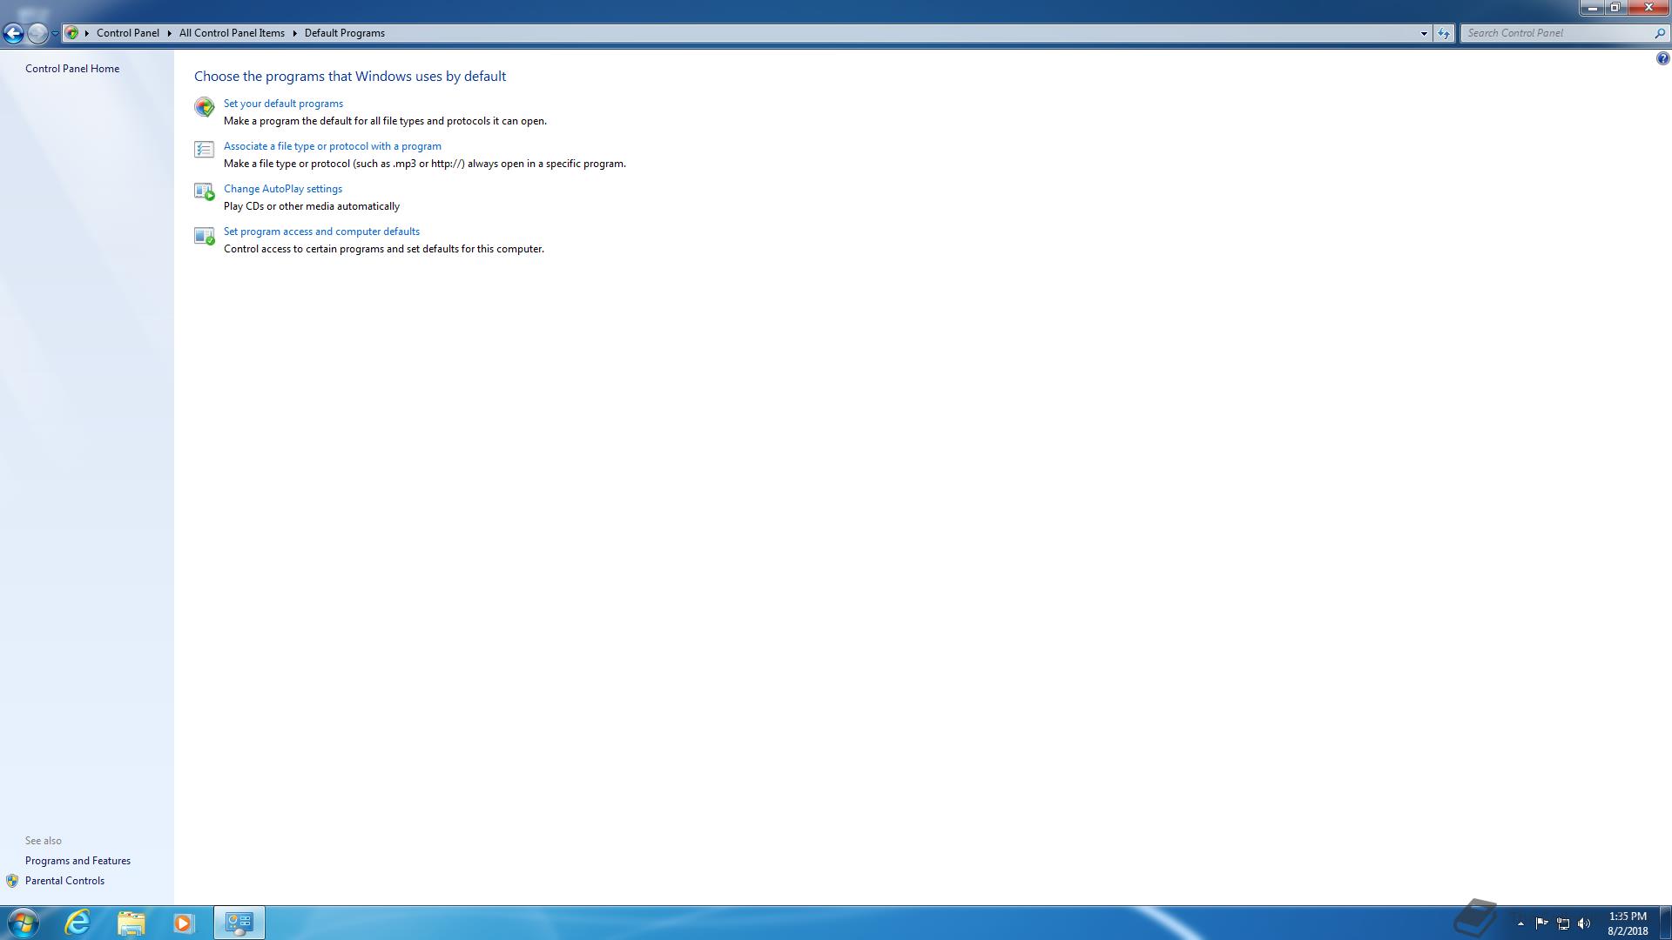The height and width of the screenshot is (940, 1672).
Task: Click the AutoPlay settings icon
Action: 204,191
